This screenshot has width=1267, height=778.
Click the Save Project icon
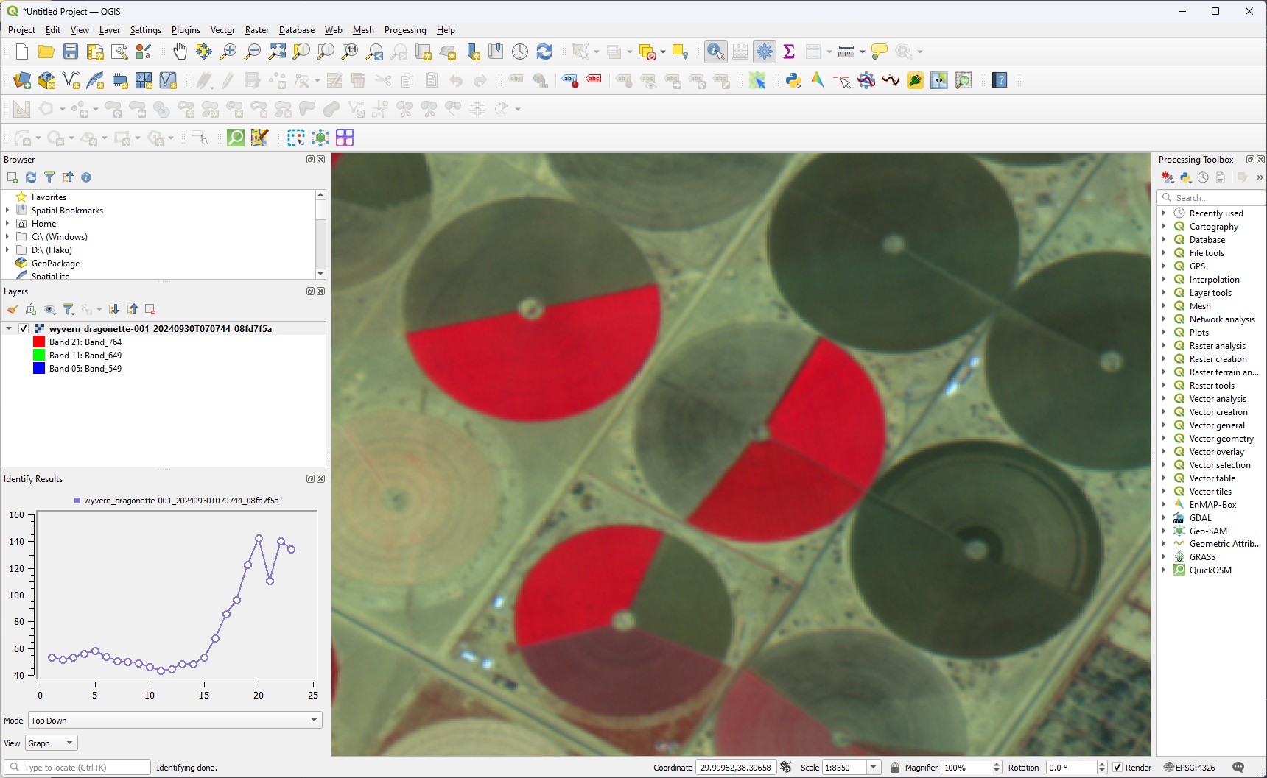pos(71,52)
